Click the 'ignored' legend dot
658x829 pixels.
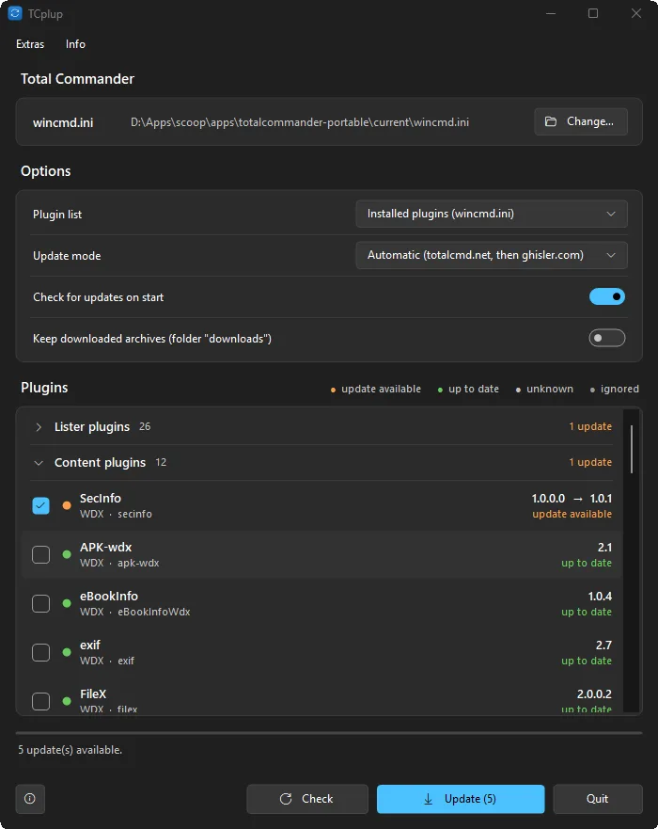(x=592, y=391)
